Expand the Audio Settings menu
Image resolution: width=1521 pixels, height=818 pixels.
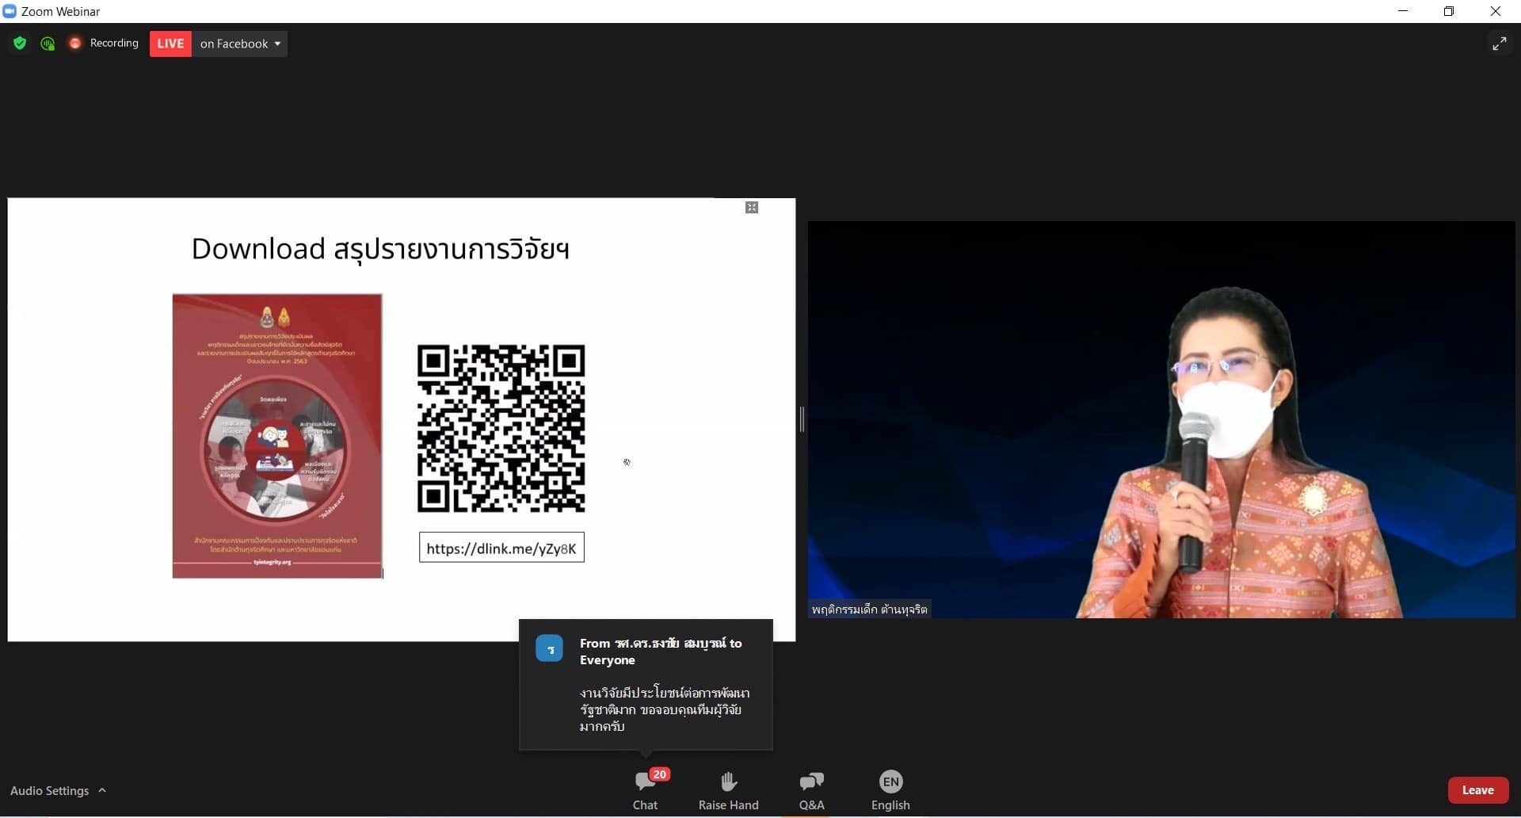click(58, 790)
